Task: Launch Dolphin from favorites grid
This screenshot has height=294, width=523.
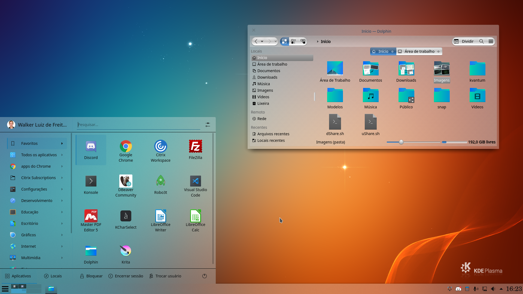Action: coord(91,255)
